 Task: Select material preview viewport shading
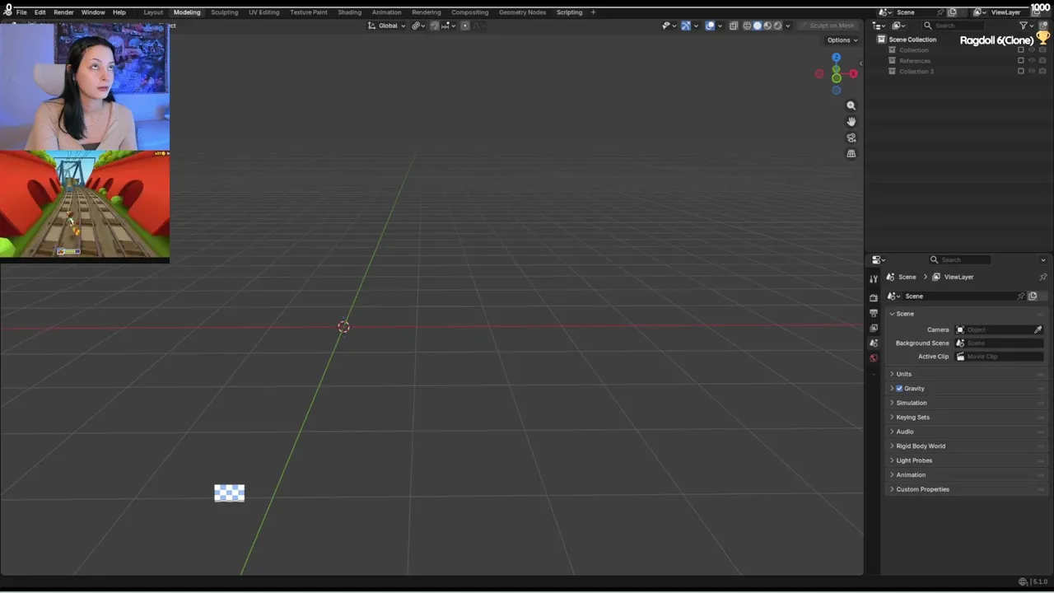point(767,26)
